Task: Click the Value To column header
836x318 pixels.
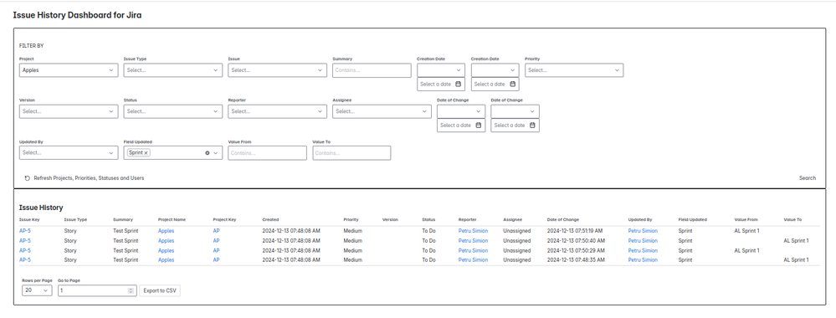Action: click(792, 219)
